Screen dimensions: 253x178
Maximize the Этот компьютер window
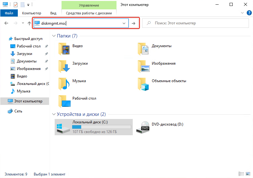pyautogui.click(x=231, y=4)
